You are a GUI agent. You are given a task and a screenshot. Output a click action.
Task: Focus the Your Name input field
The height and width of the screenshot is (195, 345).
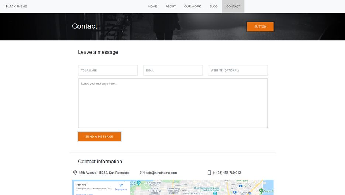tap(108, 71)
